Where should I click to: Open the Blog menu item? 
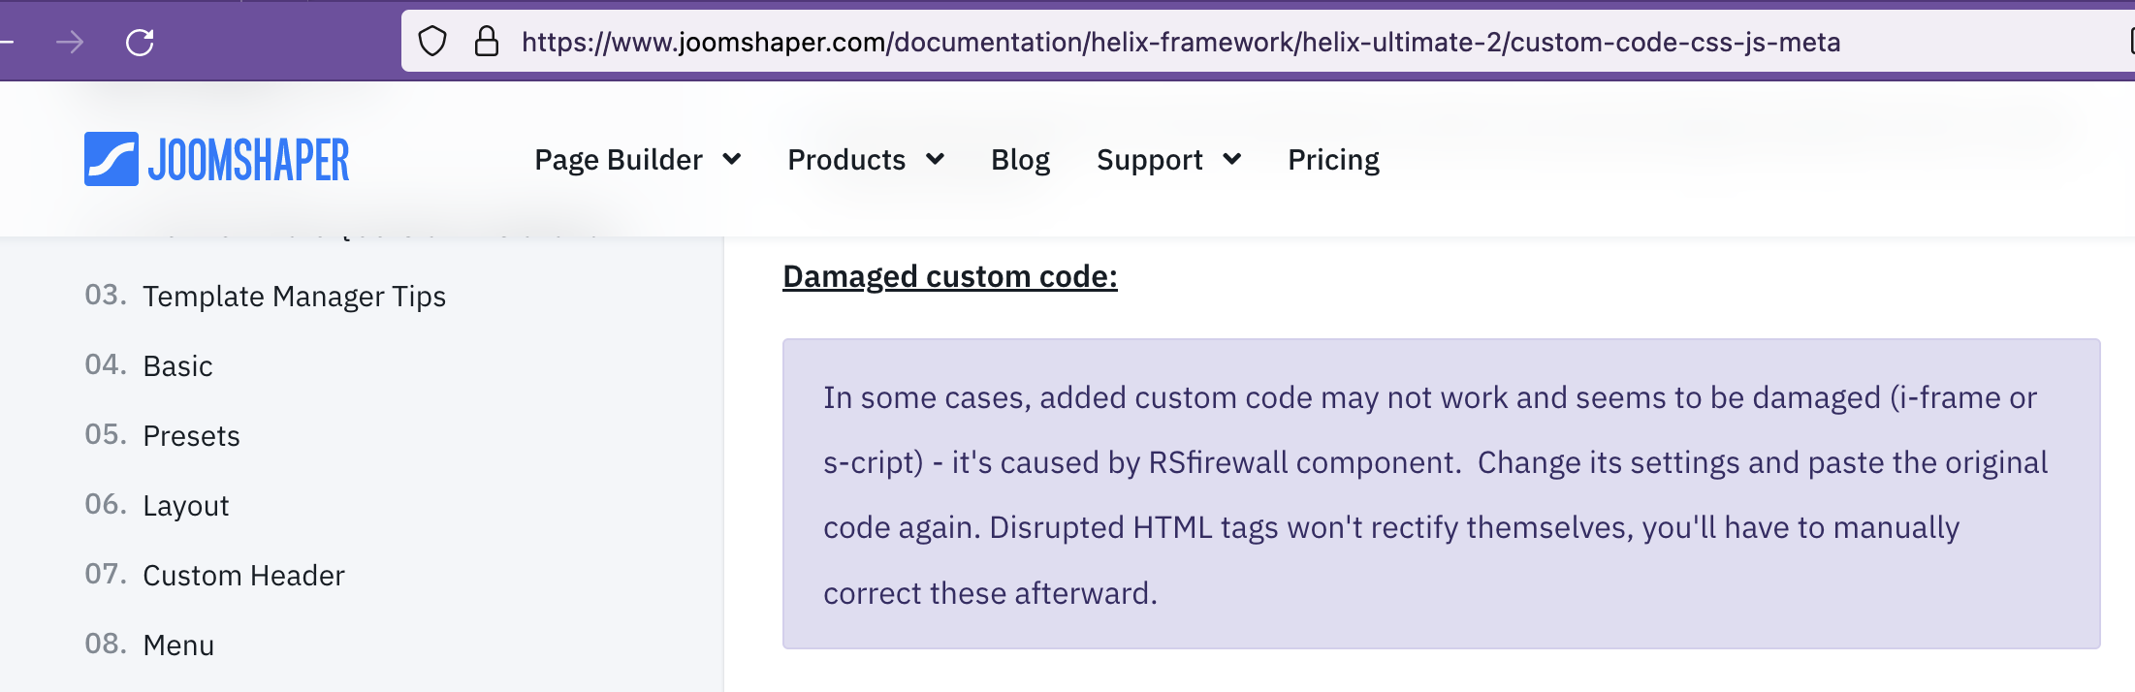(1020, 160)
